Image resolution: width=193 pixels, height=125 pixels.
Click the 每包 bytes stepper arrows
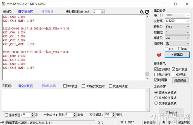(x=75, y=115)
